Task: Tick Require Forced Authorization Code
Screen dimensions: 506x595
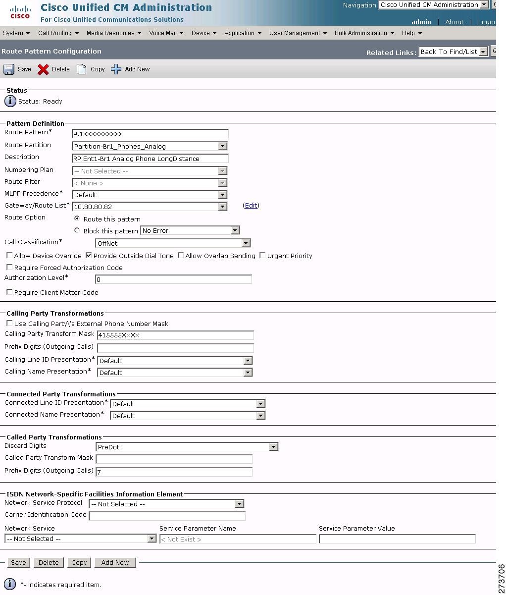Action: click(x=9, y=268)
